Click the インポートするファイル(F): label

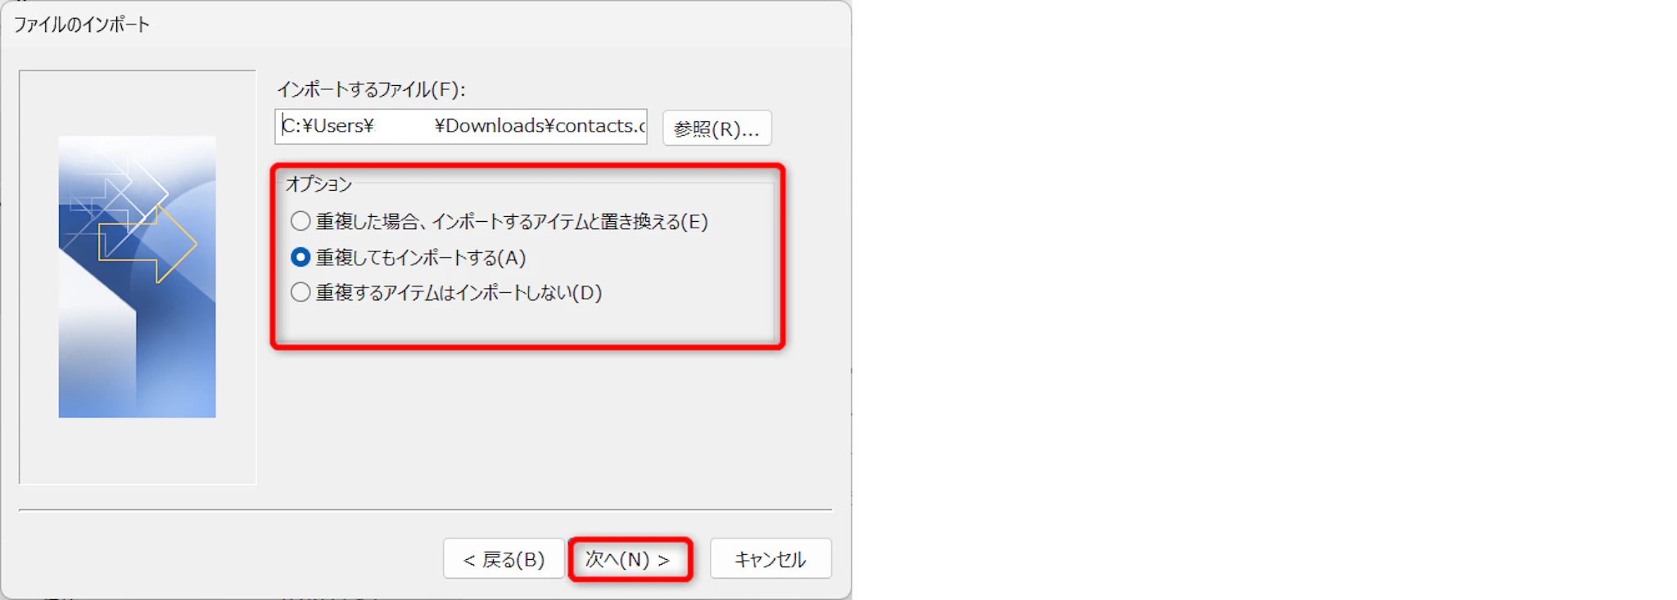pyautogui.click(x=371, y=89)
